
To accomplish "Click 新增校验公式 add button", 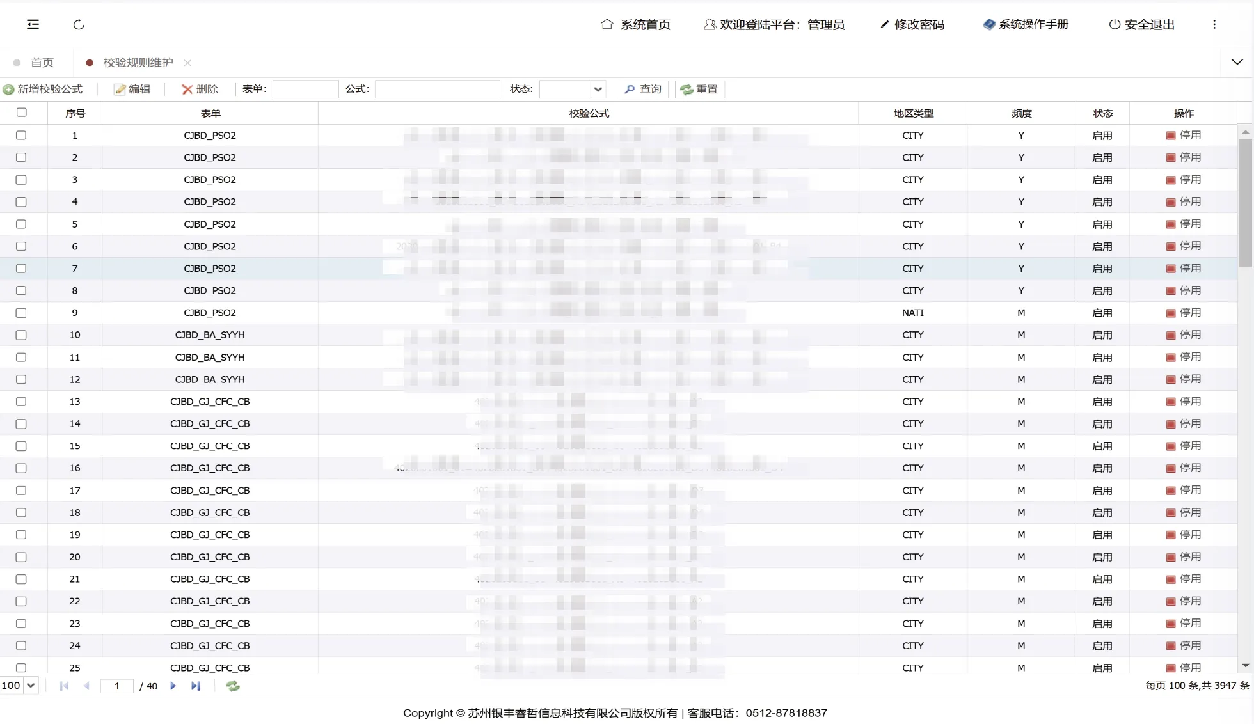I will pyautogui.click(x=44, y=90).
